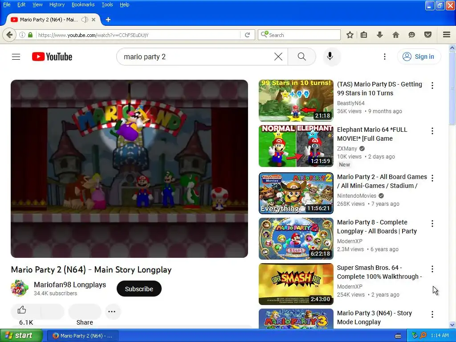The image size is (456, 342).
Task: Open the Edit menu
Action: coord(21,4)
